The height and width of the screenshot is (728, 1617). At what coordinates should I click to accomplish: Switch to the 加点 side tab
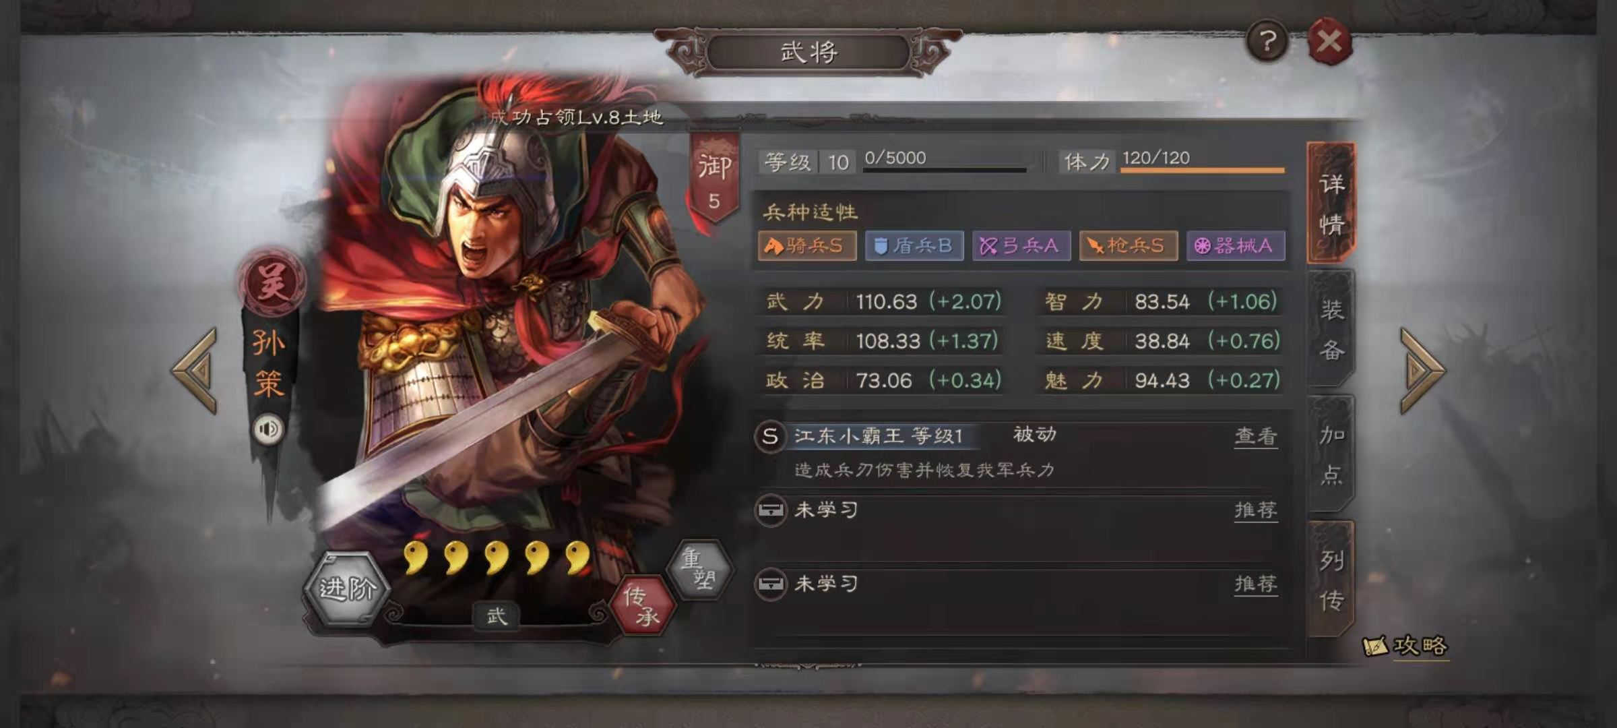(x=1331, y=454)
